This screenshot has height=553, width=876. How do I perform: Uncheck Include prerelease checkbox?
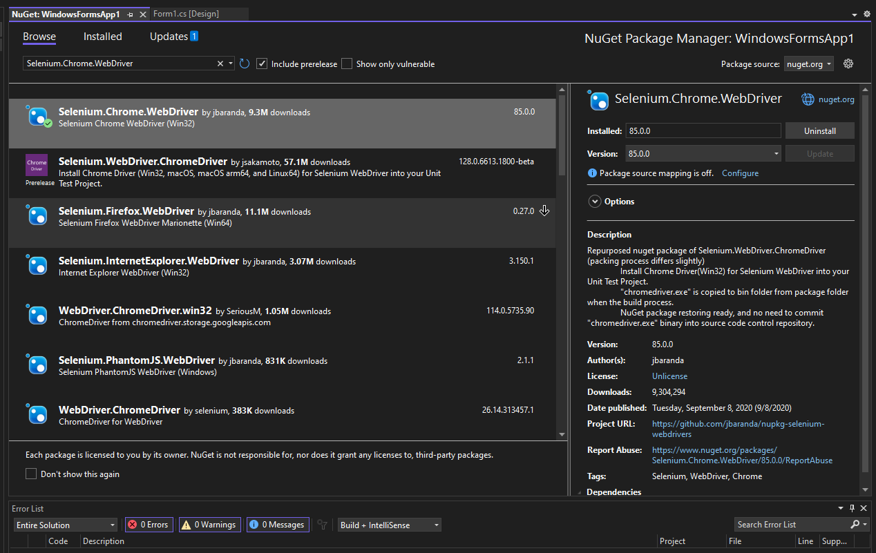tap(262, 64)
